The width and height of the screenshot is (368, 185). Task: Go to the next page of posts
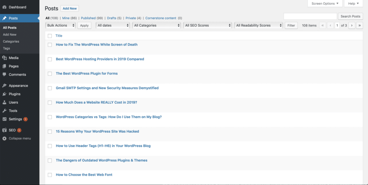pos(352,25)
